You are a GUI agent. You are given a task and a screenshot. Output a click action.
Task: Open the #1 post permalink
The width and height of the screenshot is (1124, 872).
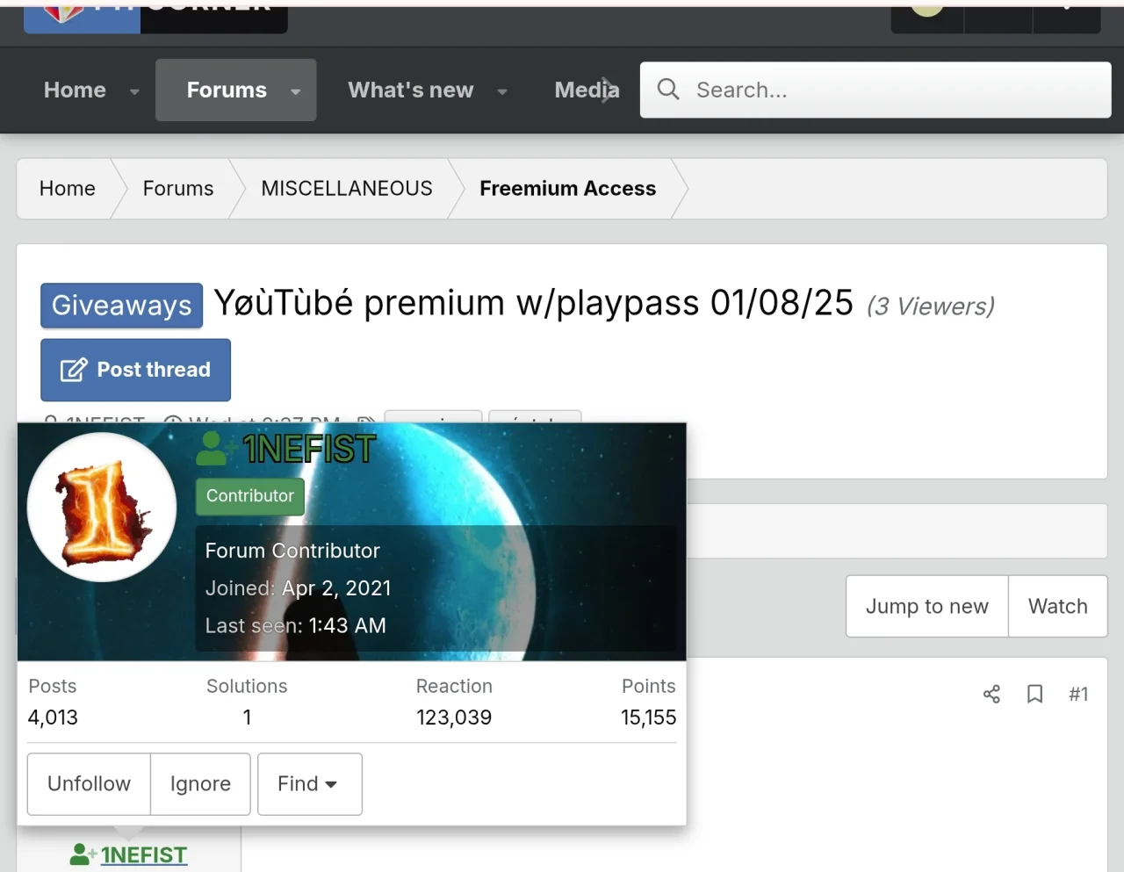tap(1078, 695)
